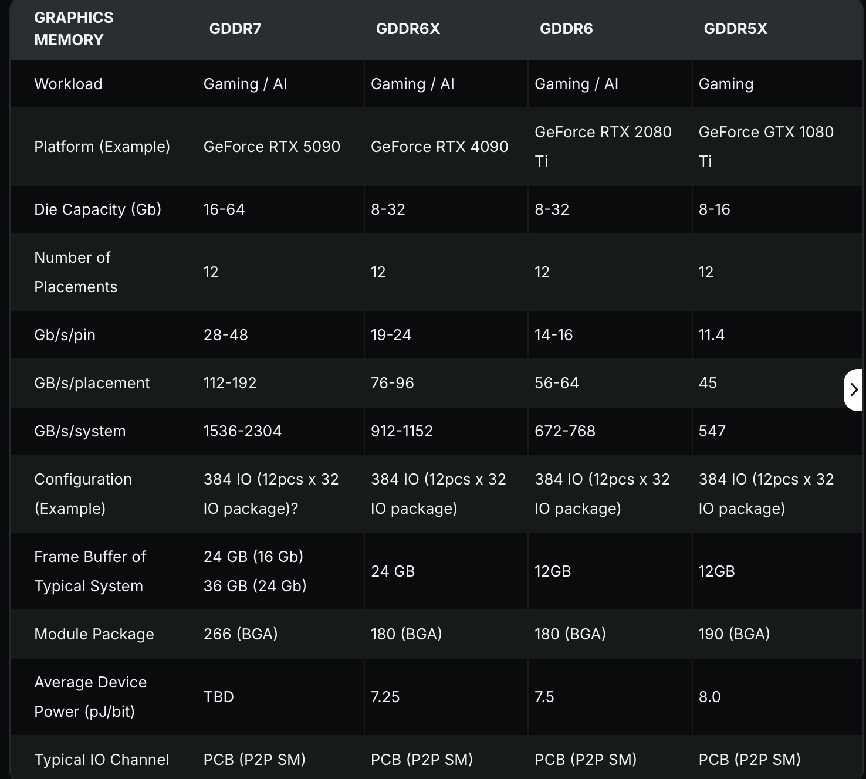Select the GDDR7 column header
Screen dimensions: 866x779
[235, 29]
